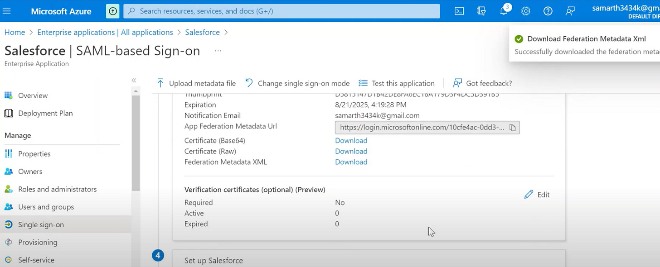The width and height of the screenshot is (660, 267).
Task: Click the Verification certificates (optional) (Preview) heading
Action: (x=255, y=190)
